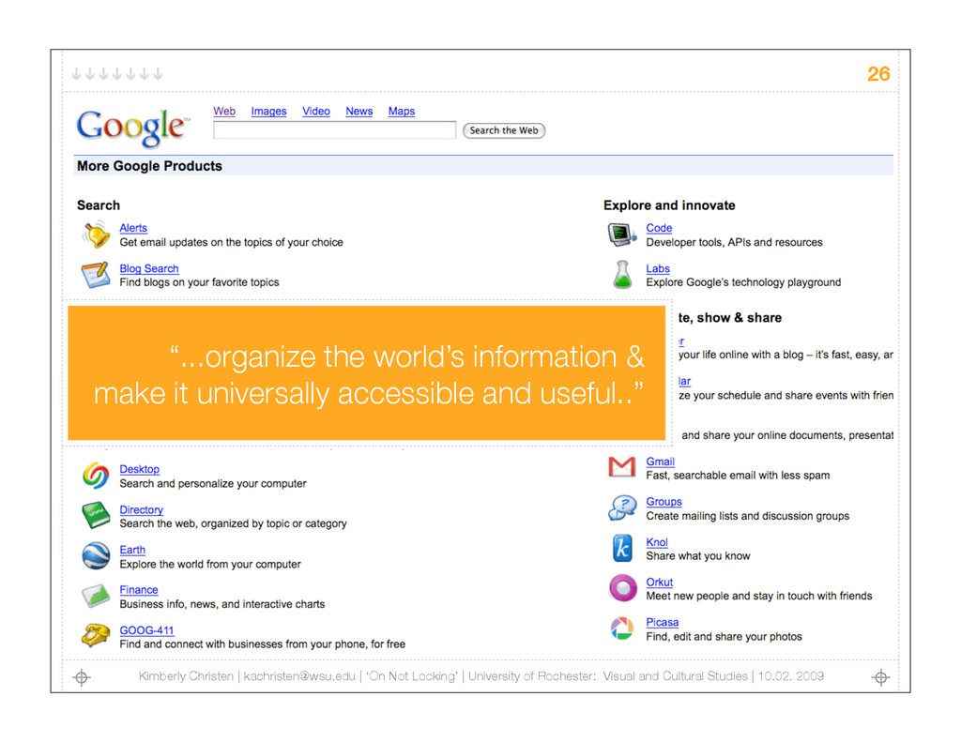Click the Labs green flask icon

(x=622, y=275)
